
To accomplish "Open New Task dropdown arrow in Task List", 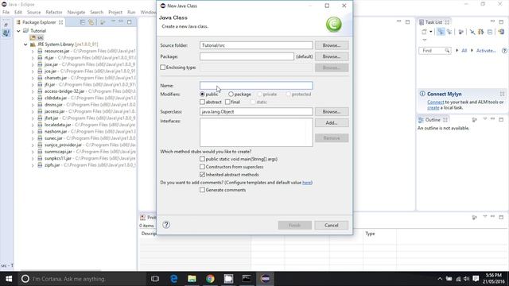I will coord(431,32).
